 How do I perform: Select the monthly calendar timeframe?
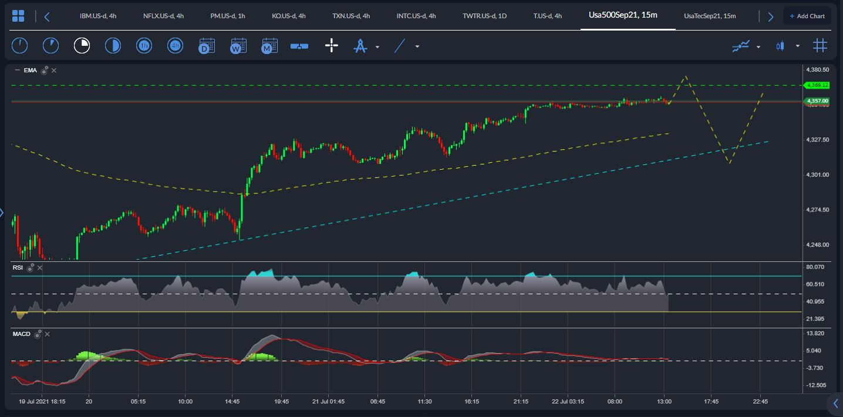(x=269, y=46)
